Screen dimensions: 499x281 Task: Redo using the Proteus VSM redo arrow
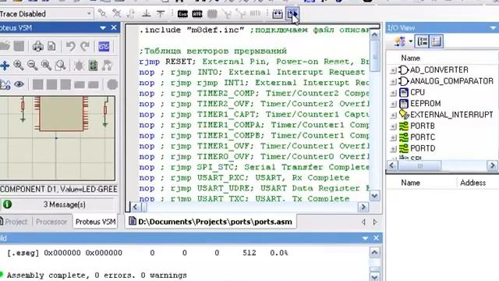click(85, 47)
